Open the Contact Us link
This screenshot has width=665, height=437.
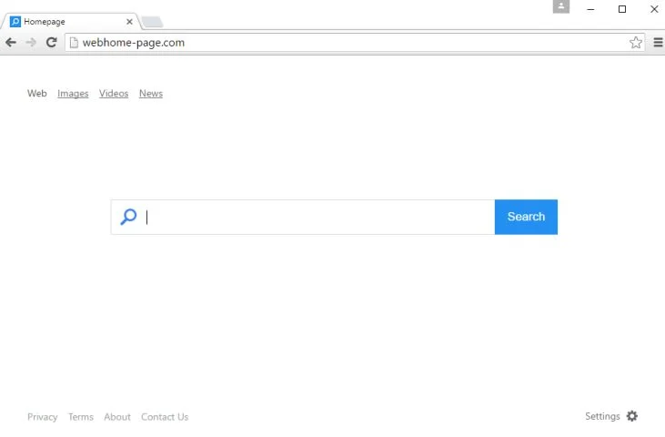(165, 417)
